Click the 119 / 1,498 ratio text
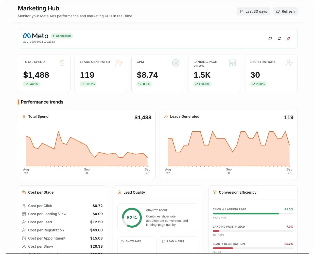The image size is (315, 254). (x=218, y=235)
